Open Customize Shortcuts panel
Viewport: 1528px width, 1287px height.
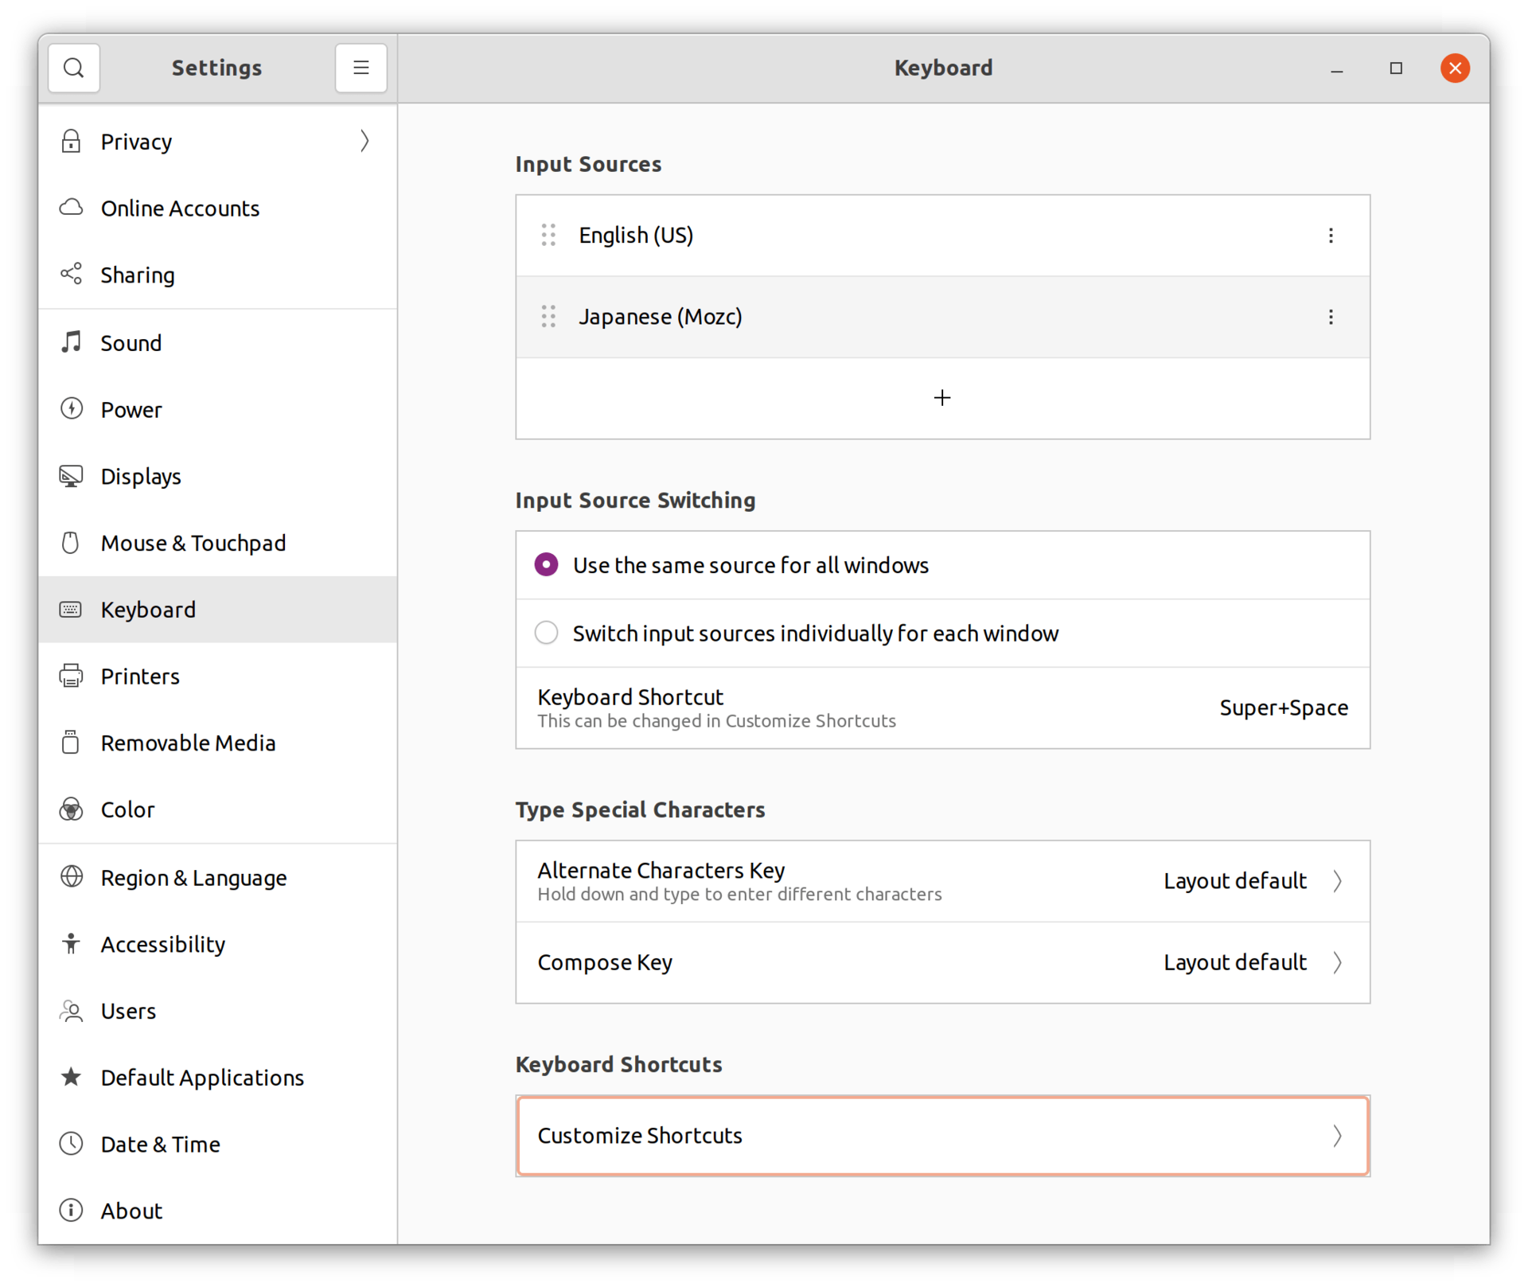tap(941, 1136)
